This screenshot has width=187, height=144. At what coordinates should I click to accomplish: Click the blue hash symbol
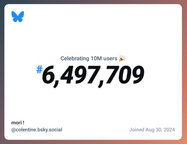39,69
